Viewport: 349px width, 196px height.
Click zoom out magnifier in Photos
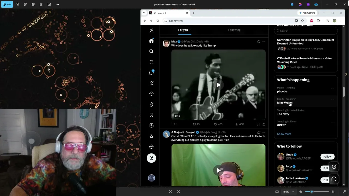coord(301,192)
